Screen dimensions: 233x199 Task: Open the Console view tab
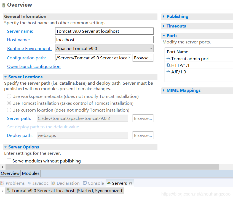click(93, 183)
